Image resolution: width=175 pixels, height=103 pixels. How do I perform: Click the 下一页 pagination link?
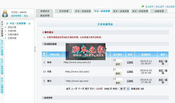click(x=81, y=89)
